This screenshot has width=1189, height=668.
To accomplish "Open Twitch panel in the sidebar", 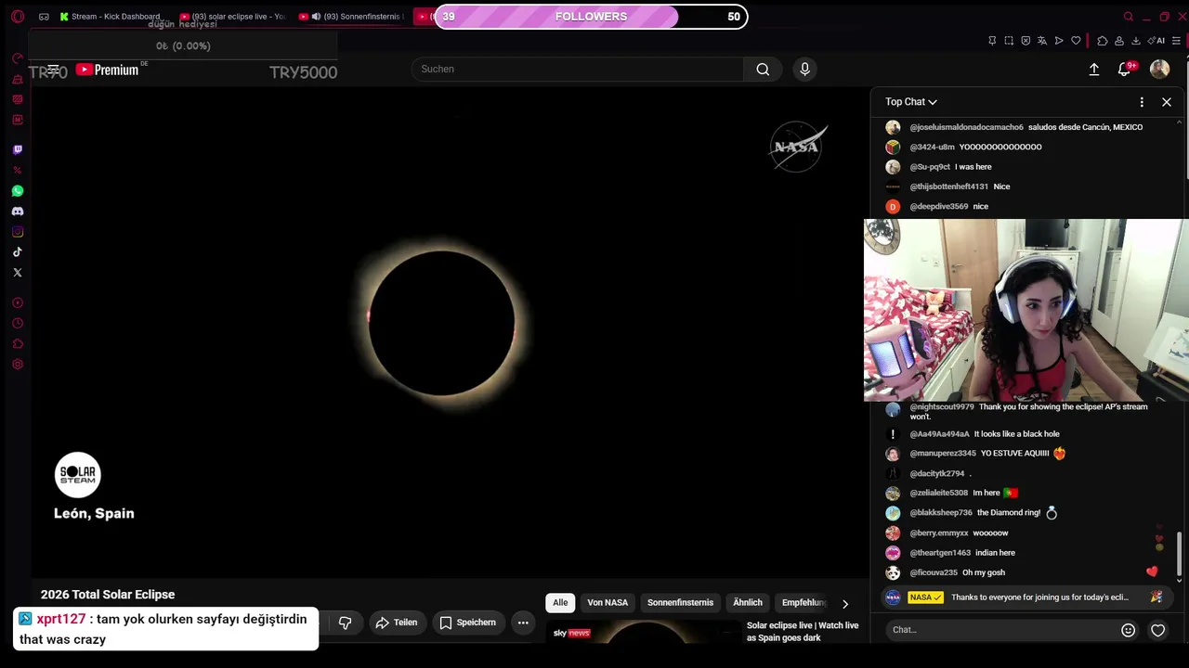I will point(18,149).
